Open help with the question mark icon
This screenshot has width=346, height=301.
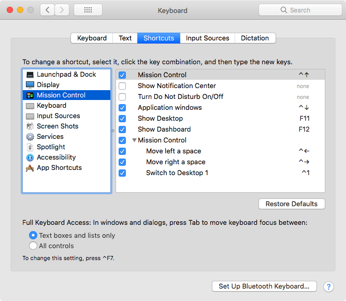click(328, 286)
